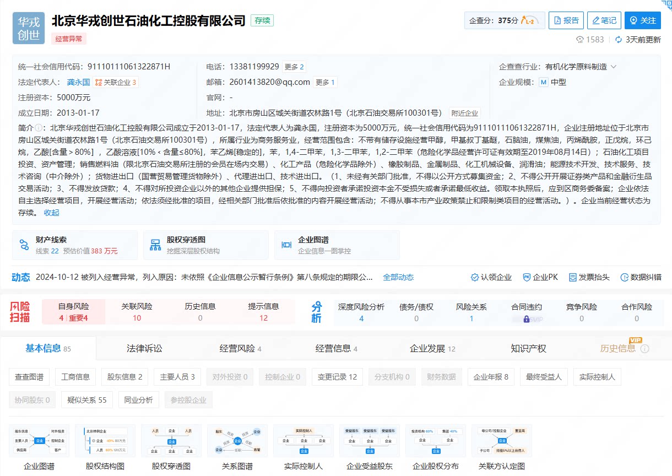This screenshot has width=672, height=476.
Task: Click the view count icon beside 1583
Action: click(580, 40)
